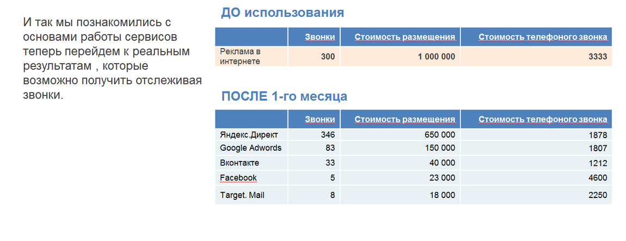
Task: Click the calls value 5 in Facebook row
Action: pos(333,177)
